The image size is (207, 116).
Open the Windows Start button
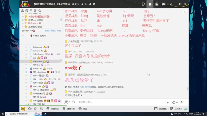coord(3,114)
